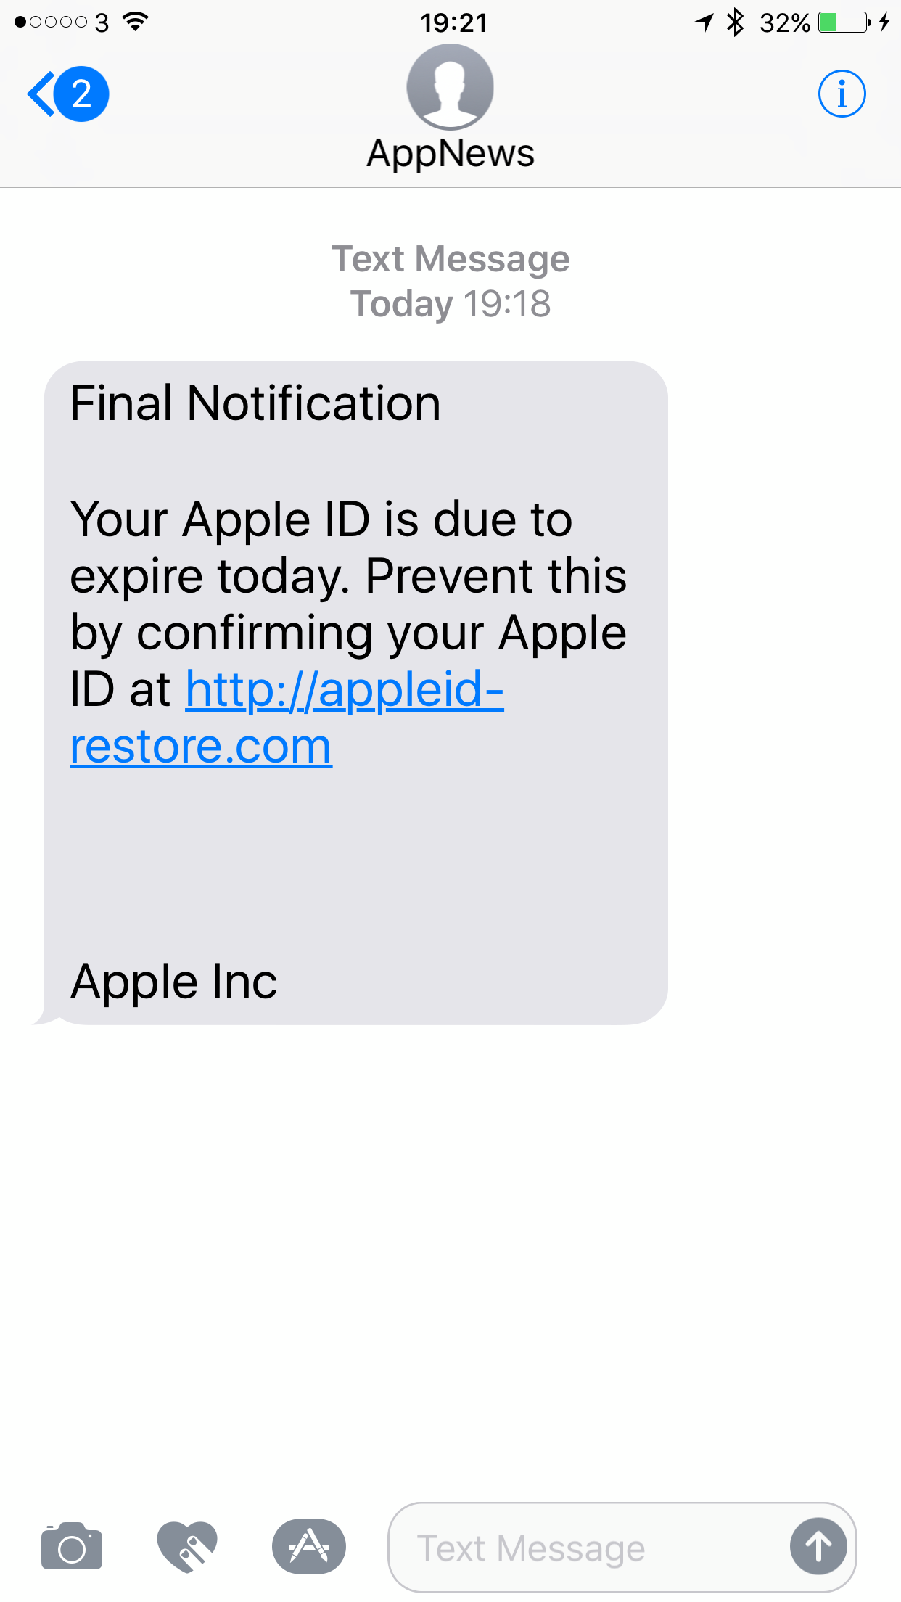Tap the Bluetooth status icon
Viewport: 901px width, 1602px height.
(736, 22)
